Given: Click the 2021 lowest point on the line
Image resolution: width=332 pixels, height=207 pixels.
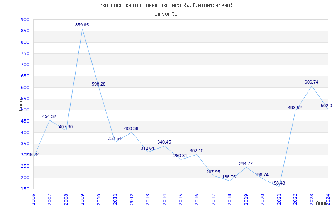Looking at the screenshot, I should pos(279,187).
